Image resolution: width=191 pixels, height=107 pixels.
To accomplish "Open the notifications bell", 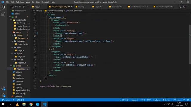I will [x=188, y=100].
